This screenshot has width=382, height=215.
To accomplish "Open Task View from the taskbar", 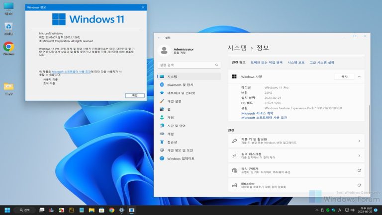I will pyautogui.click(x=42, y=210).
